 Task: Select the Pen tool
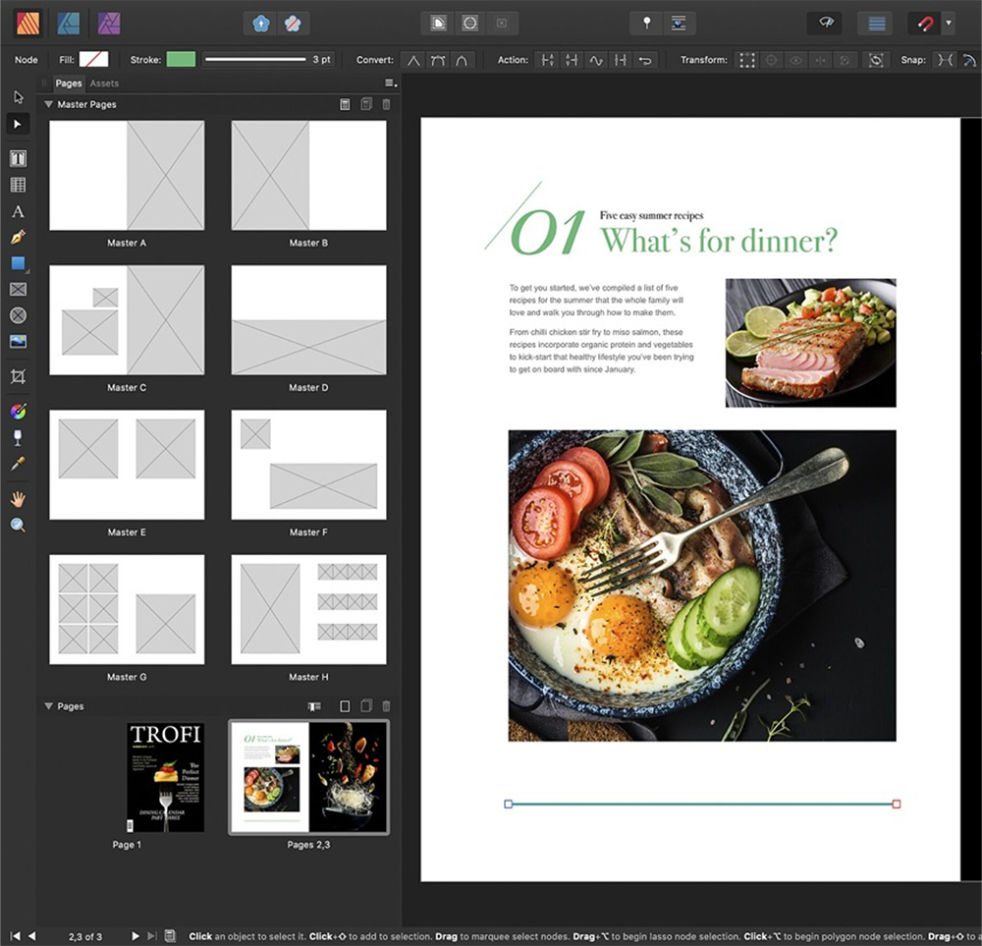(x=18, y=238)
